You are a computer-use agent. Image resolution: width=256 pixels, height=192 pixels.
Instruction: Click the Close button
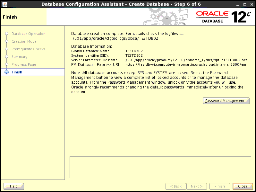tap(243, 186)
